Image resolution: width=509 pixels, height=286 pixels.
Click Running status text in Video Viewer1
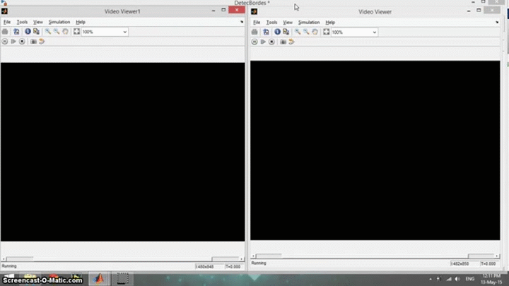pos(9,266)
